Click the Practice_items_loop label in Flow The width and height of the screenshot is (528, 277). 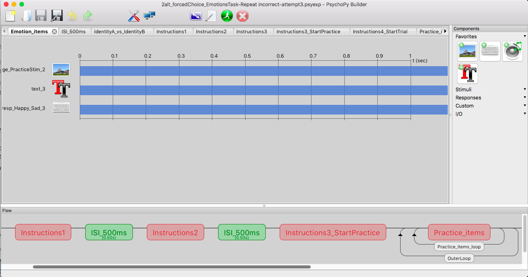pos(459,246)
